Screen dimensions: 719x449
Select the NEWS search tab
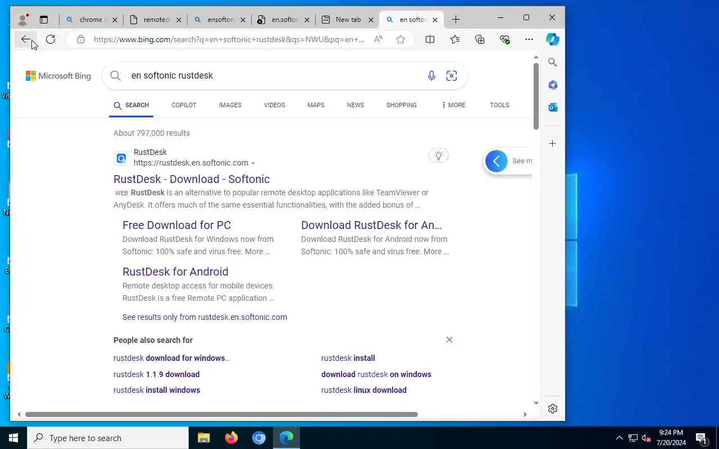click(x=355, y=105)
